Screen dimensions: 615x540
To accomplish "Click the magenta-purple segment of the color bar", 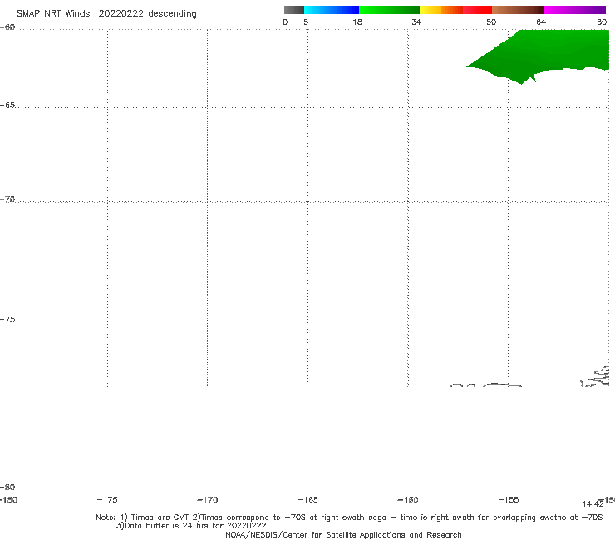I will tap(575, 10).
